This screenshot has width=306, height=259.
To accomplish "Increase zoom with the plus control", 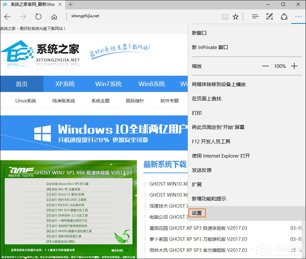I will click(294, 66).
